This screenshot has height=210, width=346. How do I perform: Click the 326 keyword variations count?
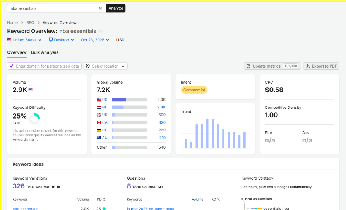click(x=19, y=186)
